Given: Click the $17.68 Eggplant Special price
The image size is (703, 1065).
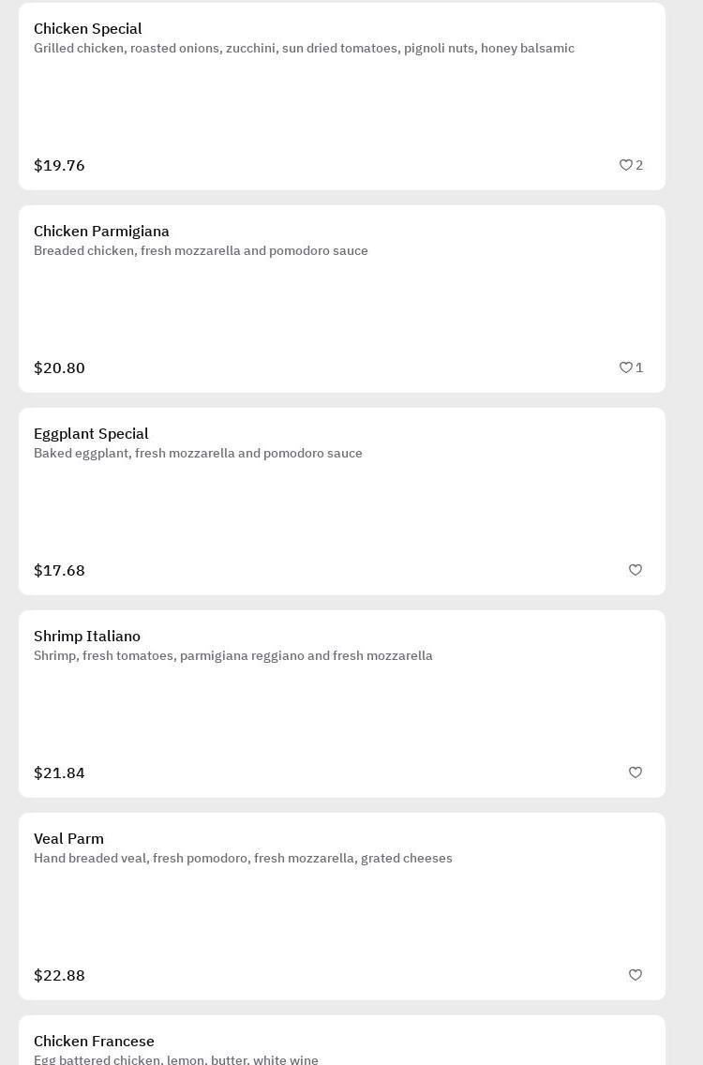Looking at the screenshot, I should tap(59, 571).
